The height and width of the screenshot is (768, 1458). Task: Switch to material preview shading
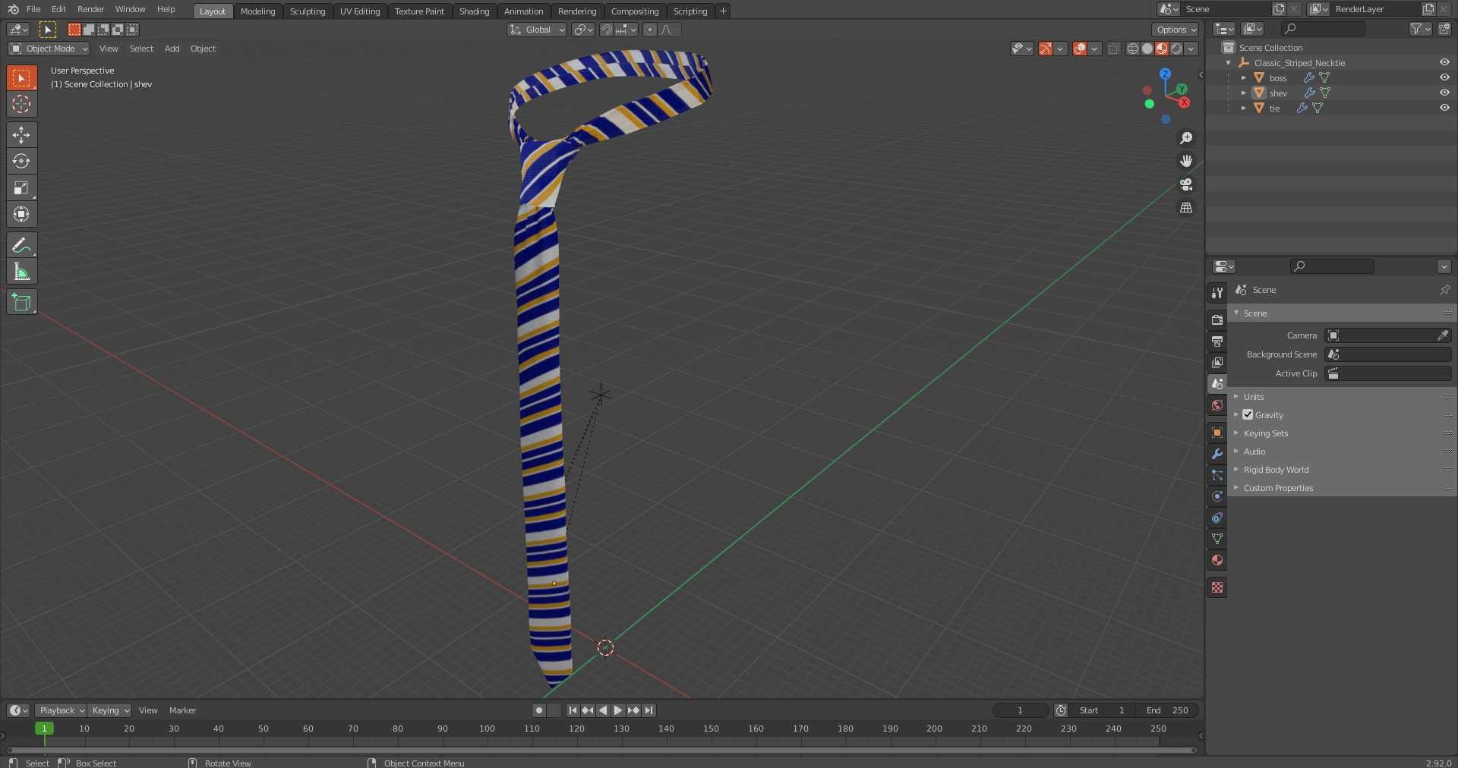coord(1162,49)
